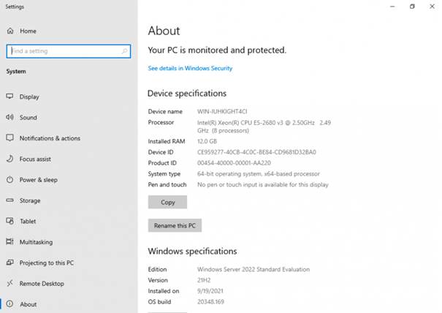
Task: Select Focus assist in sidebar
Action: (69, 159)
